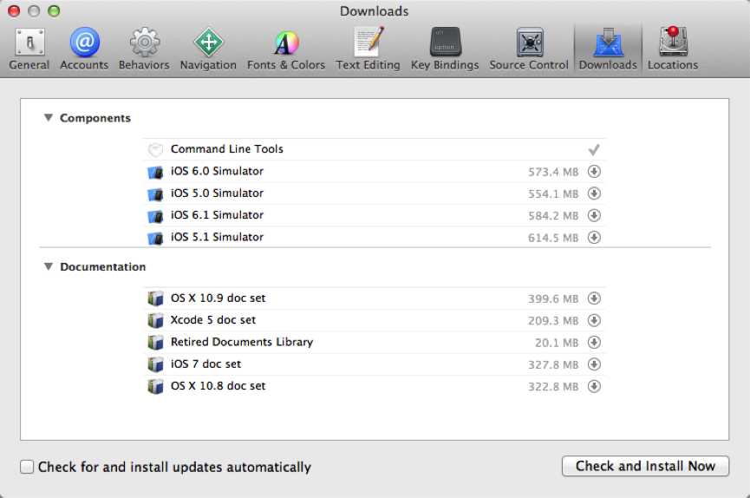Open the Locations preferences pane
The width and height of the screenshot is (750, 498).
point(673,49)
